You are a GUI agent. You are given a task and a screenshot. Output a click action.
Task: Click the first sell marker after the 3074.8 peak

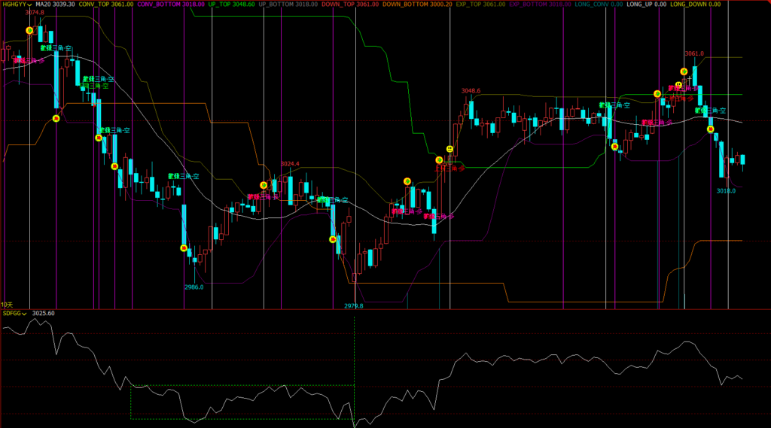point(56,118)
